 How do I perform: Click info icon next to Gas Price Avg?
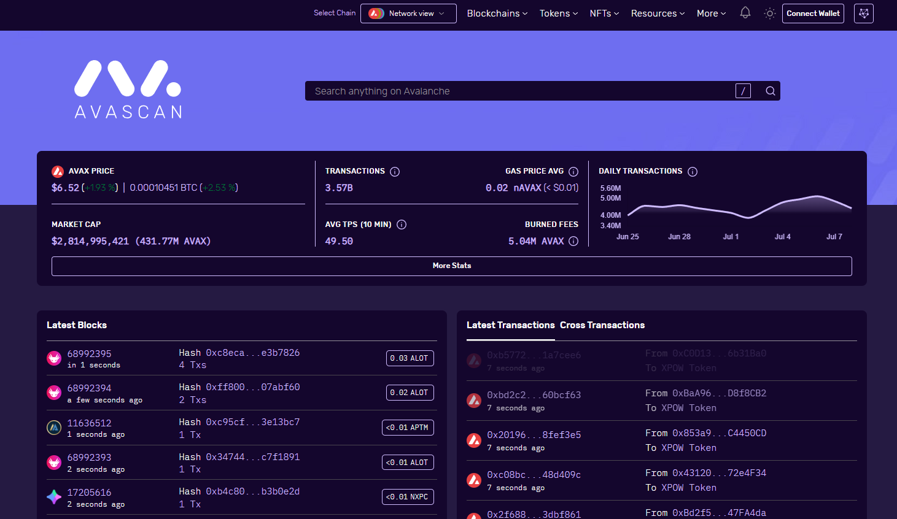pyautogui.click(x=573, y=172)
